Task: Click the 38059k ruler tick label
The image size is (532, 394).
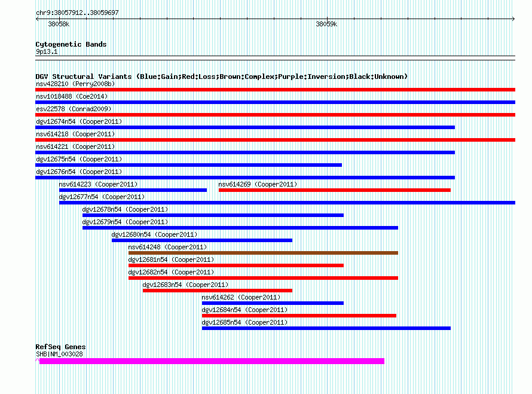Action: [326, 24]
